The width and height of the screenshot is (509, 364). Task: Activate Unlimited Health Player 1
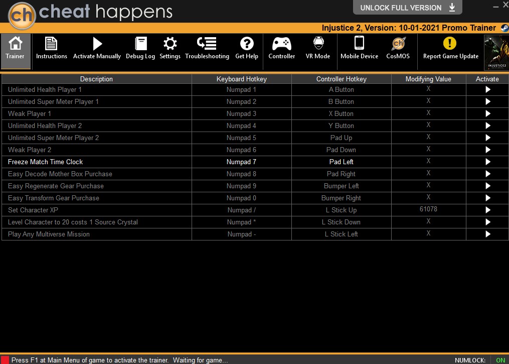pyautogui.click(x=487, y=90)
